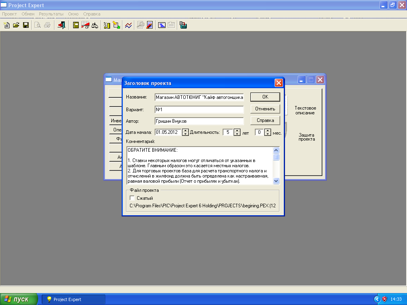Screen dimensions: 407x305
Task: Open the olive notebook icon in toolbar
Action: (x=76, y=25)
